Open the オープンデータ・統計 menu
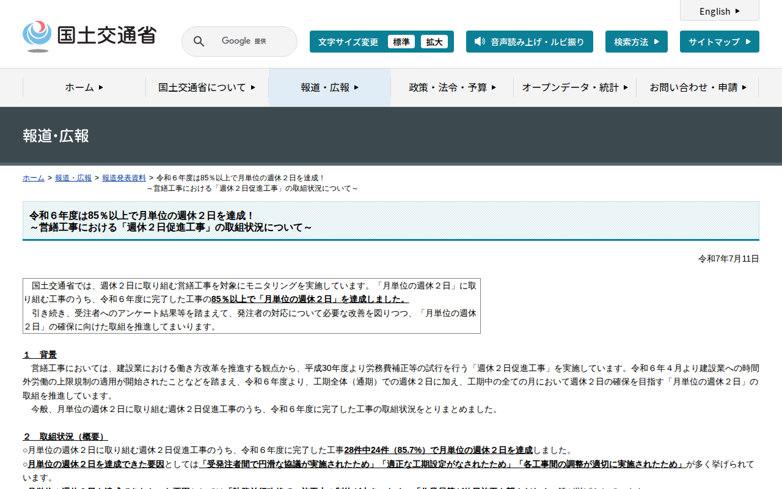 click(x=575, y=87)
